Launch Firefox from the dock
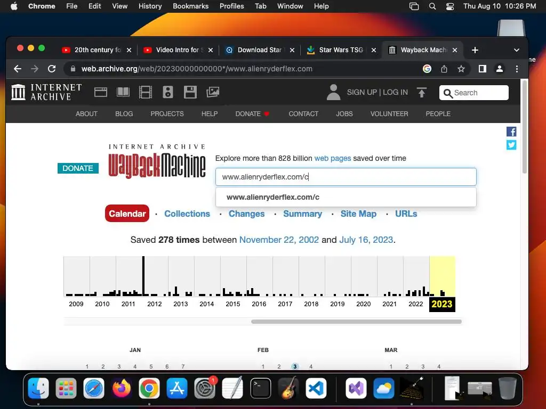This screenshot has height=409, width=546. [x=122, y=388]
